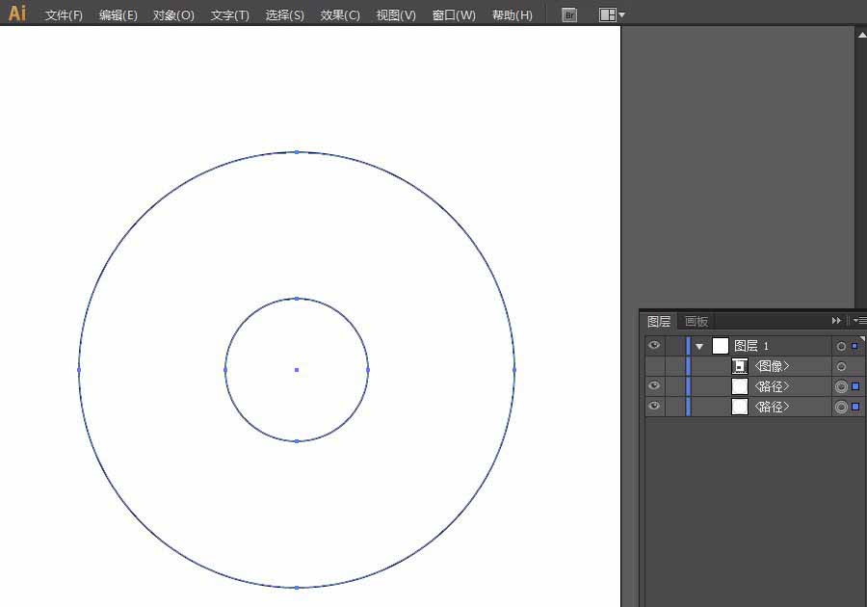Viewport: 867px width, 607px height.
Task: Launch Adobe Bridge with the Br icon
Action: 569,14
